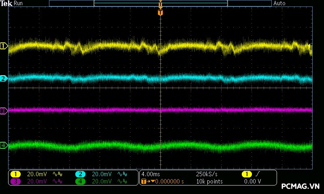Click the channel 2 cyan badge
324x194 pixels.
pos(80,174)
